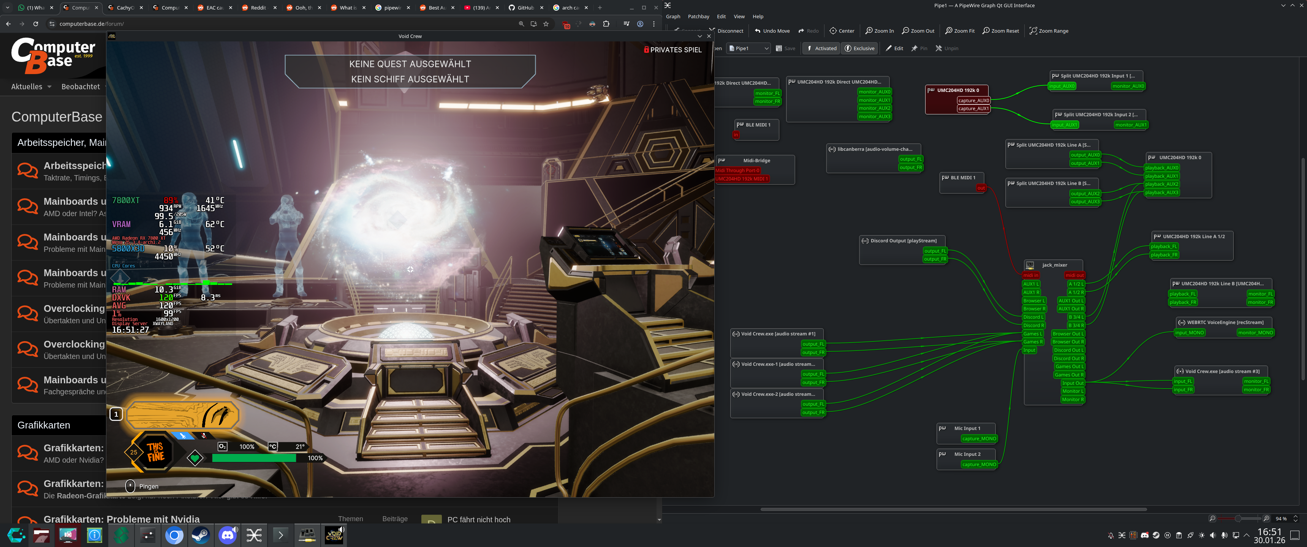Open qpwgraph from the taskbar
Viewport: 1307px width, 547px height.
[254, 535]
